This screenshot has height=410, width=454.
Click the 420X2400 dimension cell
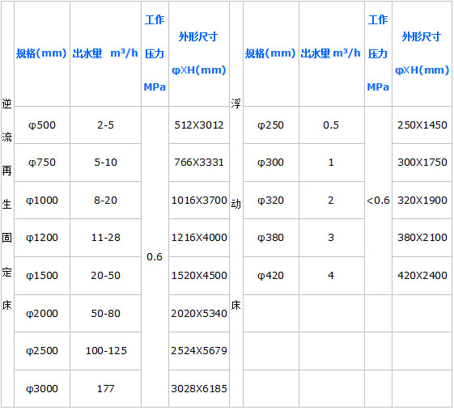click(422, 276)
